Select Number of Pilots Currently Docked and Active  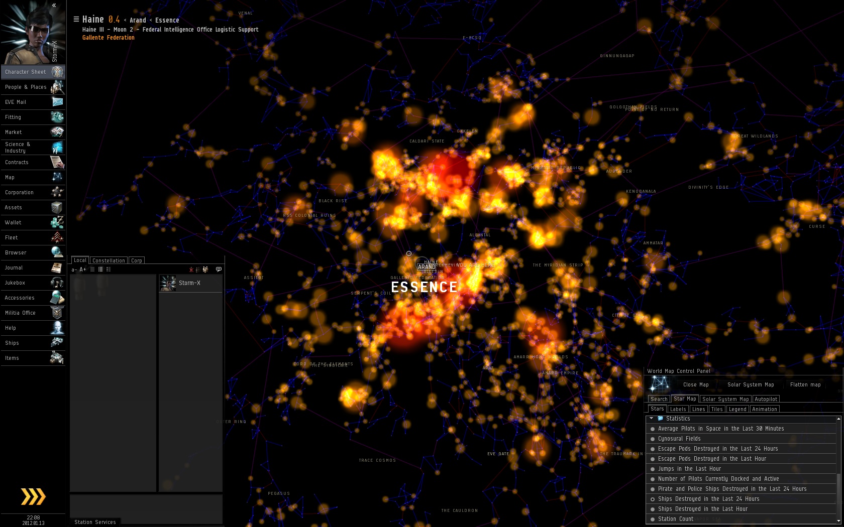[741, 479]
